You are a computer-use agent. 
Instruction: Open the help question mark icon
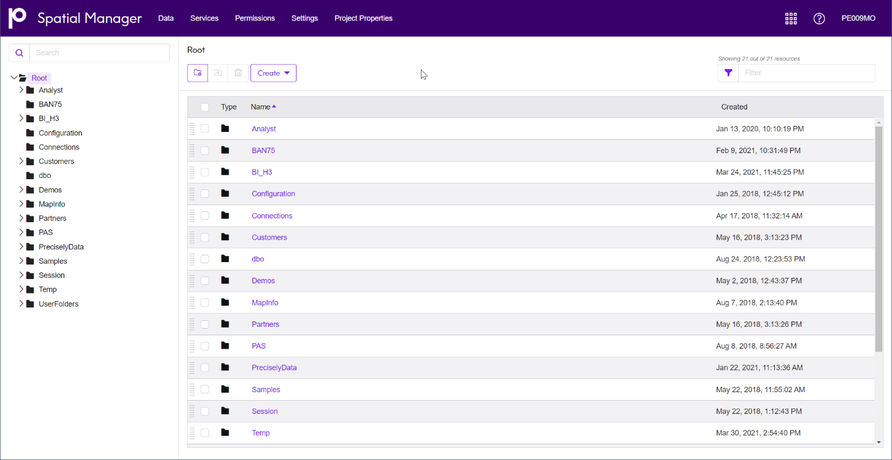coord(819,18)
